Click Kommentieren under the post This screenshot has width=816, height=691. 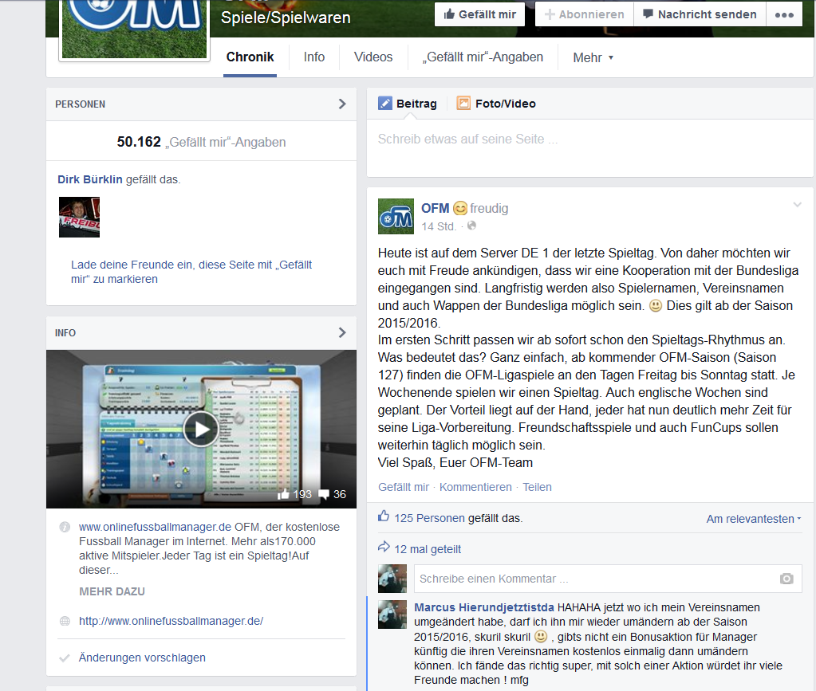point(475,487)
